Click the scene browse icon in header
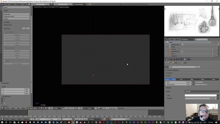This screenshot has width=220, height=124. pyautogui.click(x=52, y=4)
